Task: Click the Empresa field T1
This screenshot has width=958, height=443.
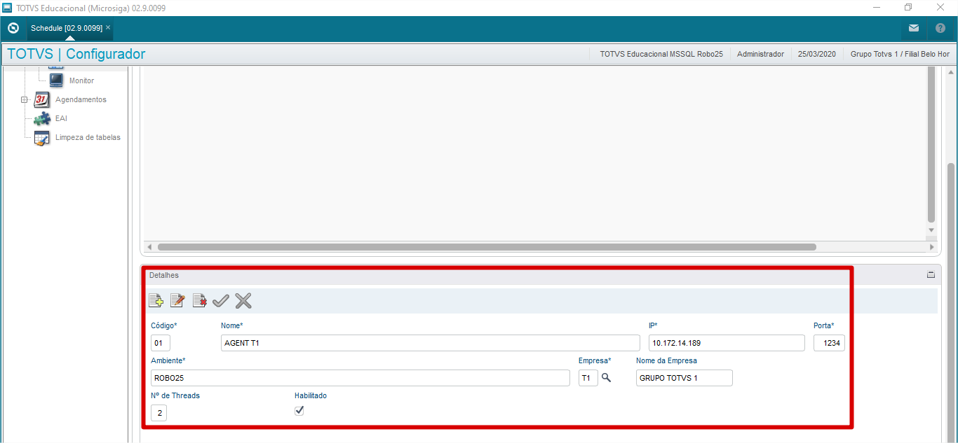Action: pyautogui.click(x=588, y=378)
